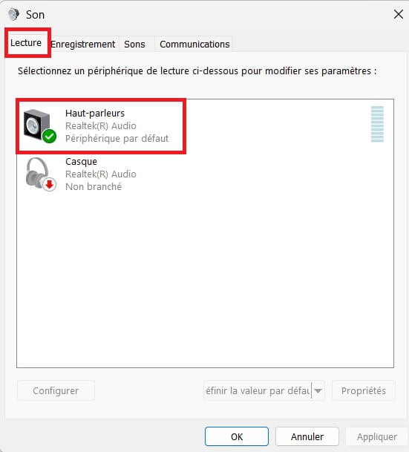Expand the set-default dropdown arrow
The width and height of the screenshot is (409, 452).
(318, 391)
